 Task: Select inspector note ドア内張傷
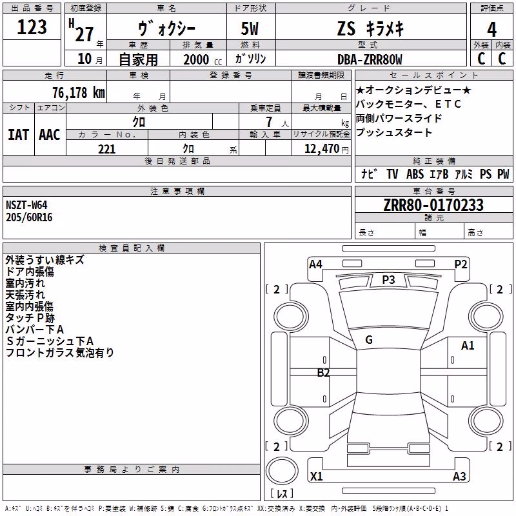[30, 272]
